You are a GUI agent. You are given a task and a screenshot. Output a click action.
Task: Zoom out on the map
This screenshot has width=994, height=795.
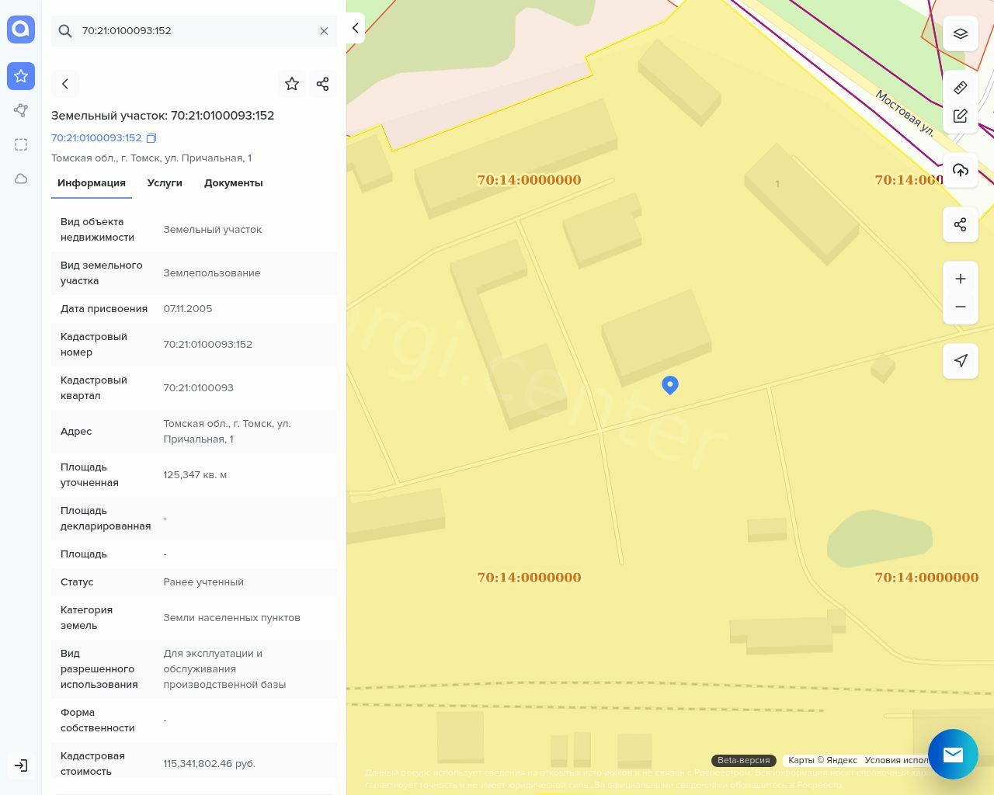click(961, 307)
